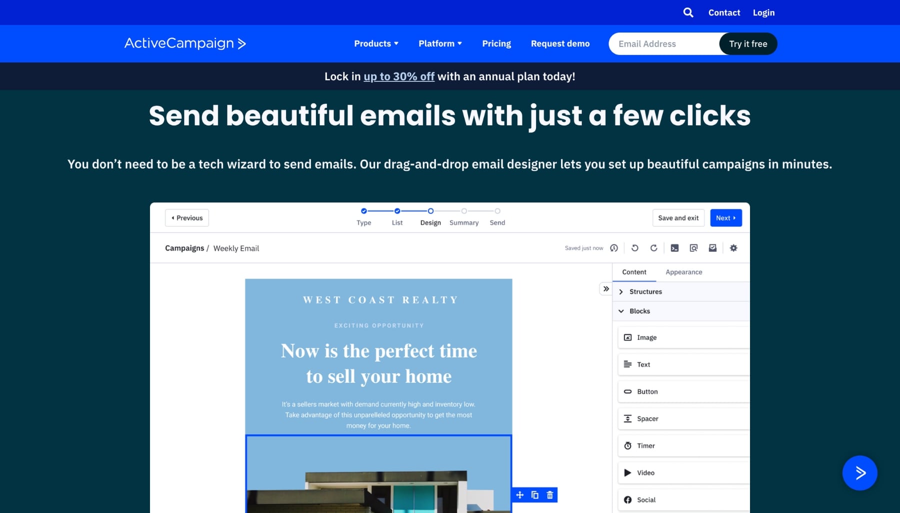This screenshot has width=900, height=513.
Task: Select the Image block
Action: (683, 338)
